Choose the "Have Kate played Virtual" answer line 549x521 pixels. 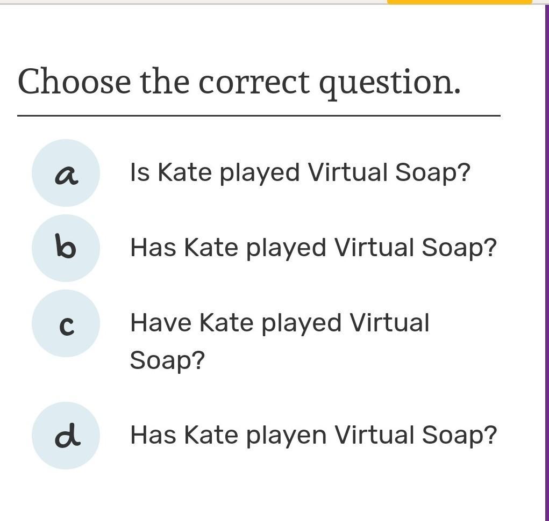pyautogui.click(x=280, y=323)
